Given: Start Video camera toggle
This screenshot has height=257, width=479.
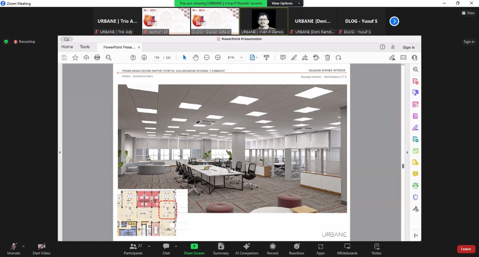Looking at the screenshot, I should pyautogui.click(x=41, y=249).
